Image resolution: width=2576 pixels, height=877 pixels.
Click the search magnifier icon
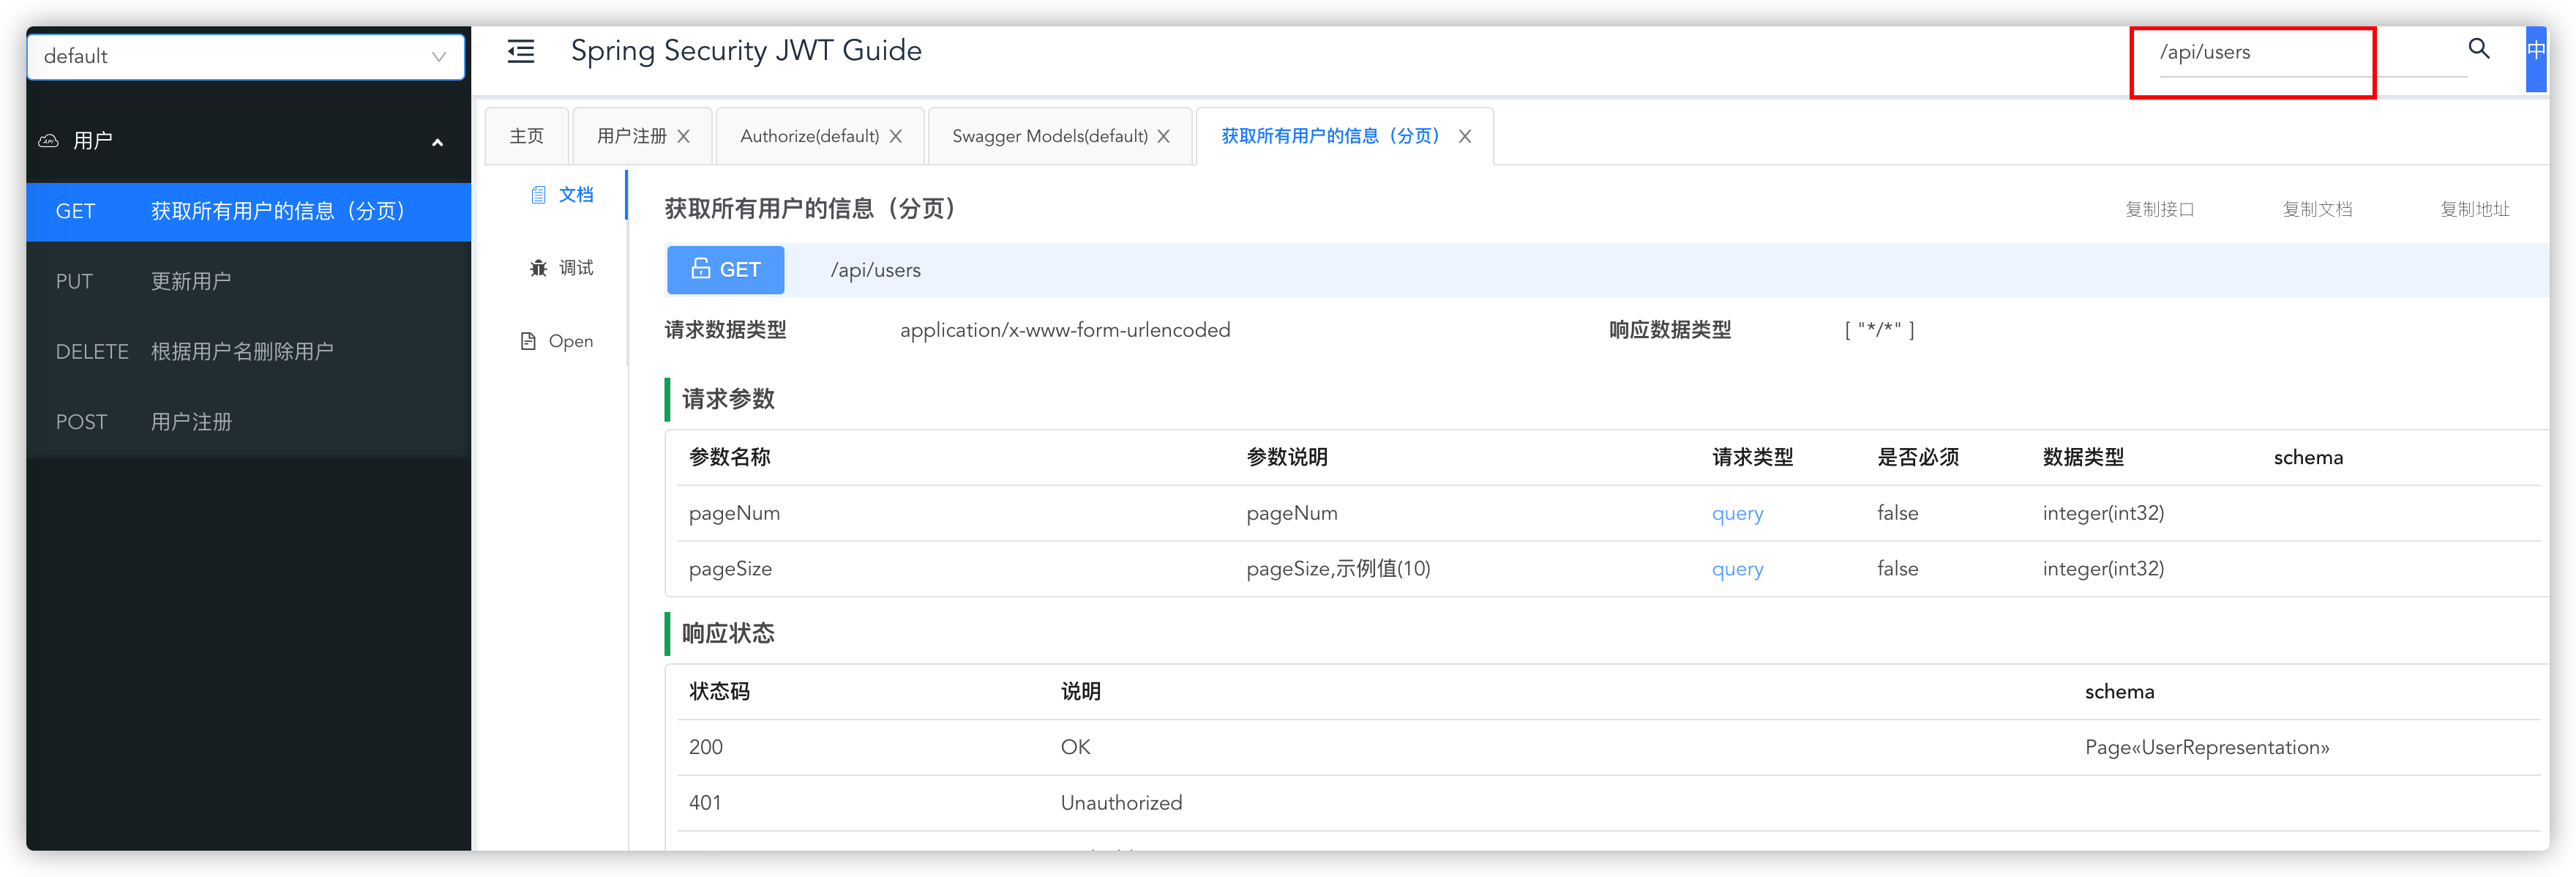point(2478,49)
